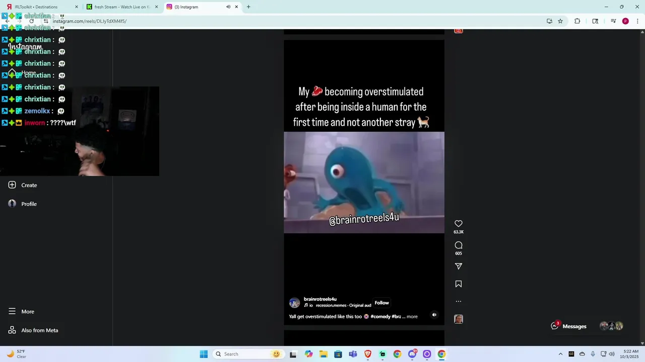Open the media controls icon in toolbar
645x362 pixels.
coord(613,21)
